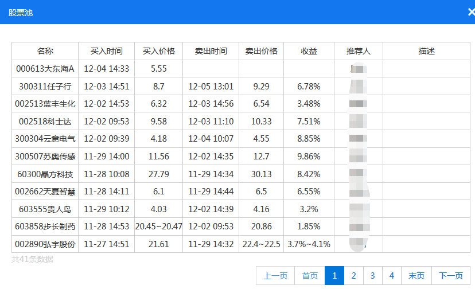
Task: Select stock 603858步长制药
Action: click(45, 226)
